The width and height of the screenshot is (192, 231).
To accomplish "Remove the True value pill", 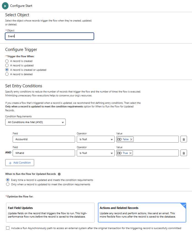I will pyautogui.click(x=130, y=153).
